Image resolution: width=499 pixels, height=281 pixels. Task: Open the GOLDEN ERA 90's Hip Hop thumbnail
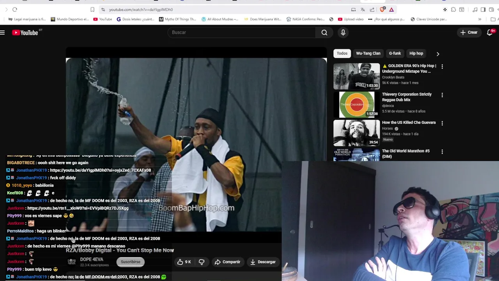point(356,76)
